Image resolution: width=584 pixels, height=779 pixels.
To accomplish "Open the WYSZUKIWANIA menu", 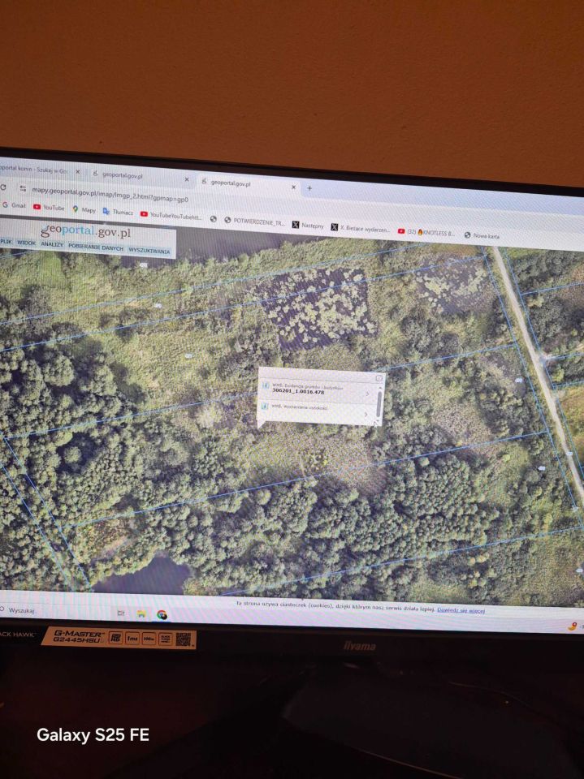I will tap(149, 251).
